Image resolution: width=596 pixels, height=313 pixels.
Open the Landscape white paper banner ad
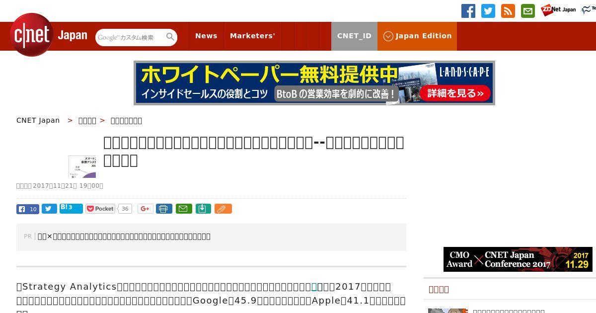pos(314,83)
